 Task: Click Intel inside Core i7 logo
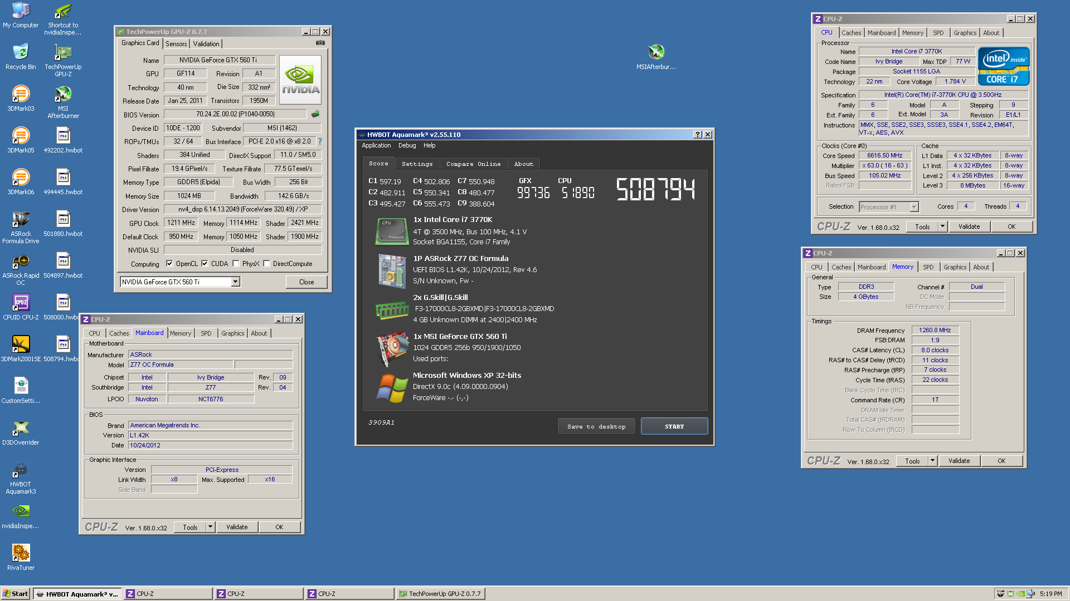pos(1004,66)
